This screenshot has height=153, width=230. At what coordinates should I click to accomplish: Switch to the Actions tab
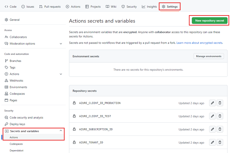[73, 7]
